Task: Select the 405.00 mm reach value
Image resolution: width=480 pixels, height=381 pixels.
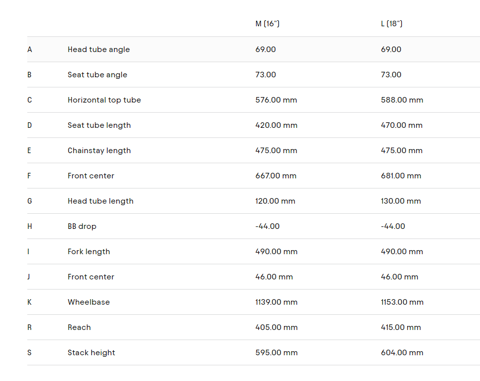Action: [276, 327]
